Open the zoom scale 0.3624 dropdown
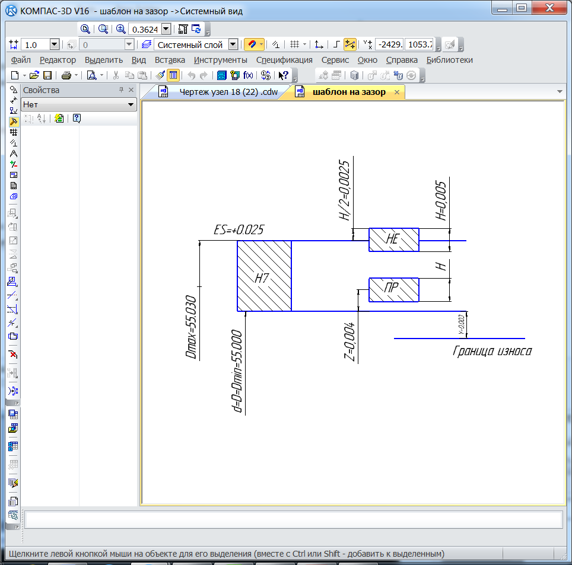Screen dimensions: 572x565 [x=166, y=29]
